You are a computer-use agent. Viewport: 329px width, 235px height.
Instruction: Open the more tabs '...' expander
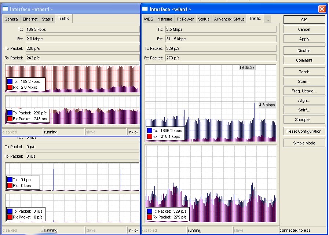click(267, 19)
